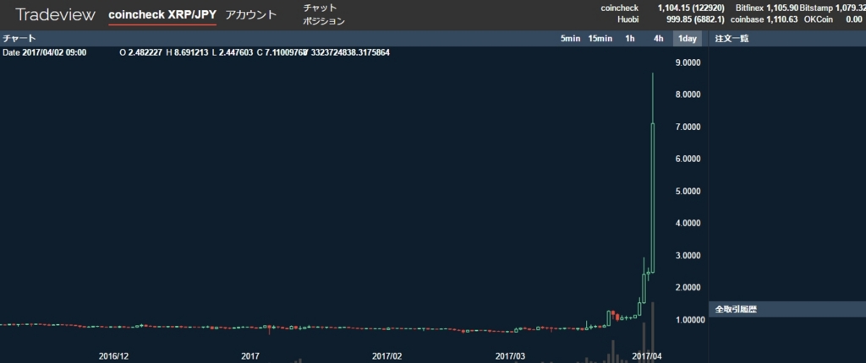Switch chart to 5min interval
866x363 pixels.
coord(570,39)
